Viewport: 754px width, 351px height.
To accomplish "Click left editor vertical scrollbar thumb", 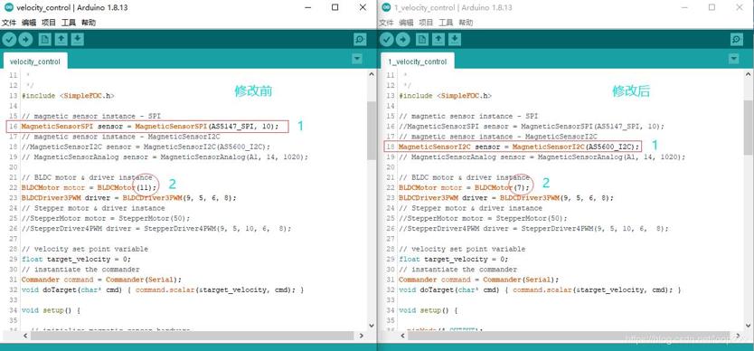I will (x=371, y=130).
